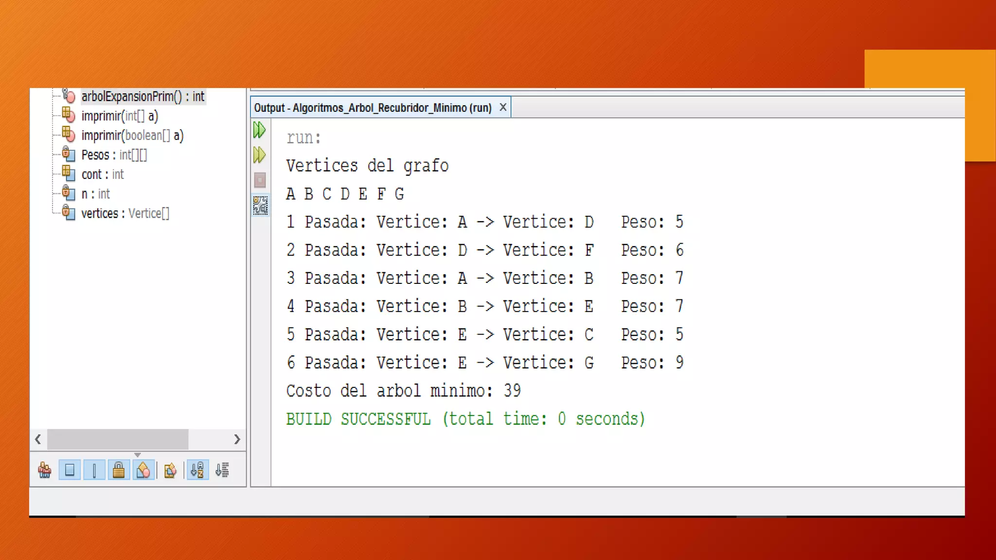Select the Output Algoritmos_Arbol_Recubridor_Minimo tab
Viewport: 996px width, 560px height.
point(373,108)
